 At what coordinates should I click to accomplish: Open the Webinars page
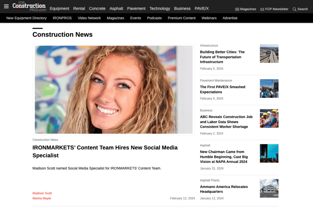[209, 18]
